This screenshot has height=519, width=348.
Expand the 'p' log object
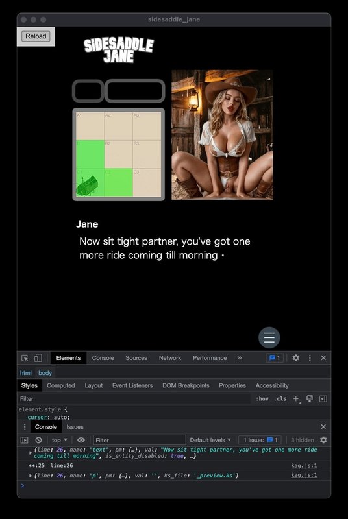(31, 476)
